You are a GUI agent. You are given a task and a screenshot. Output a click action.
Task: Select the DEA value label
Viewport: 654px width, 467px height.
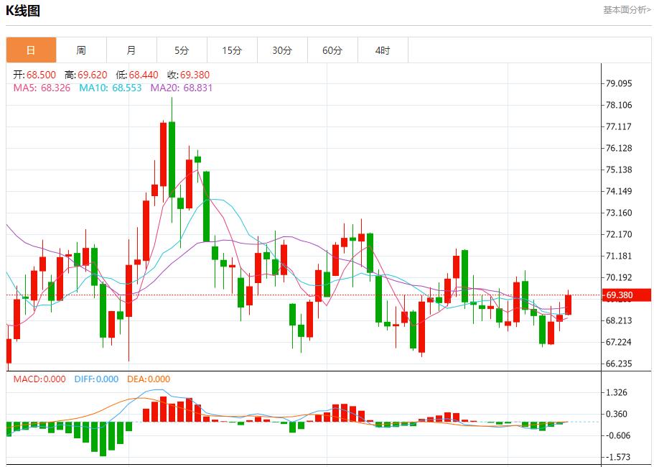point(149,379)
